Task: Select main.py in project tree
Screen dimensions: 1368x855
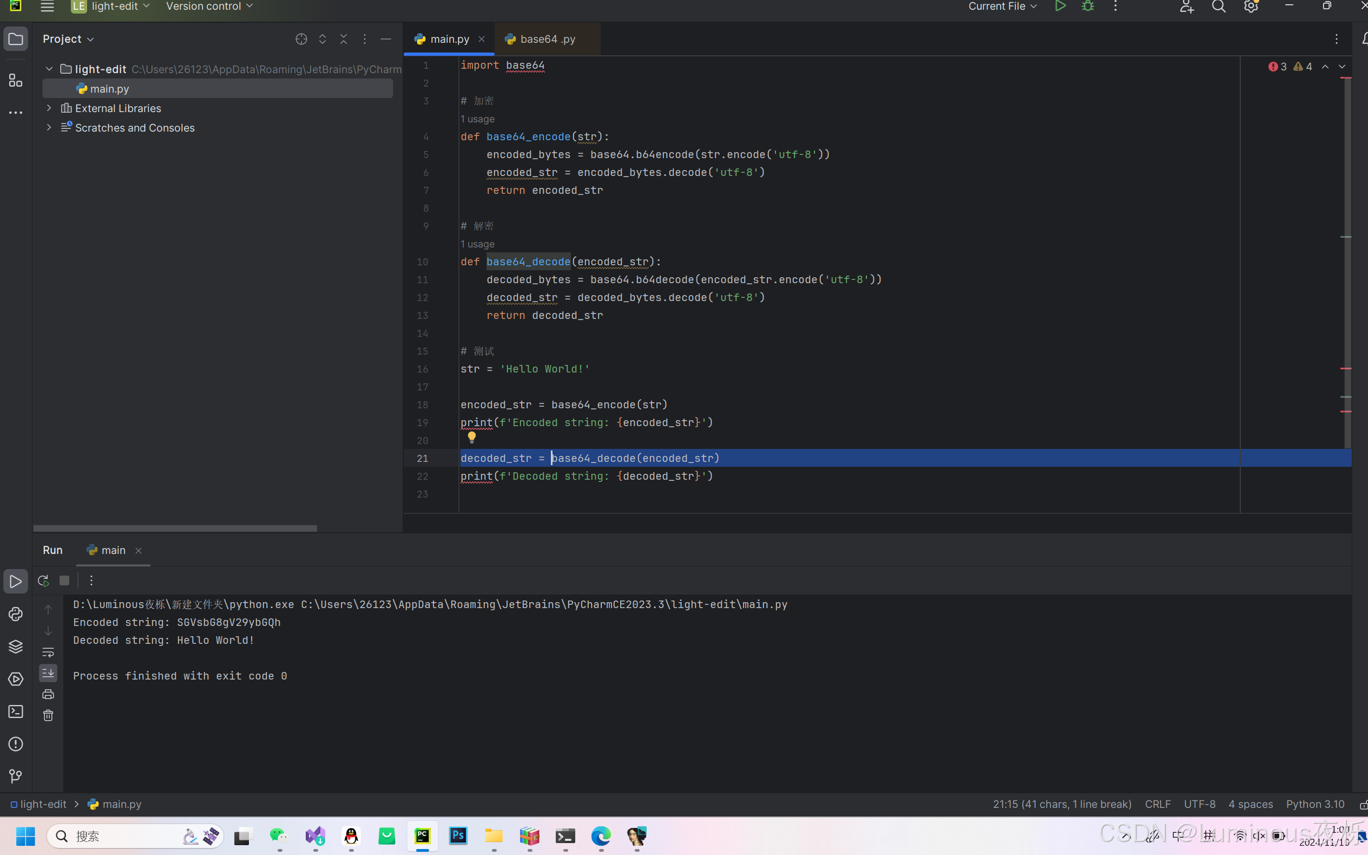Action: point(218,89)
